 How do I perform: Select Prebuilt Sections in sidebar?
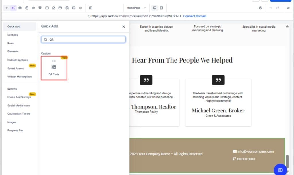coord(18,60)
